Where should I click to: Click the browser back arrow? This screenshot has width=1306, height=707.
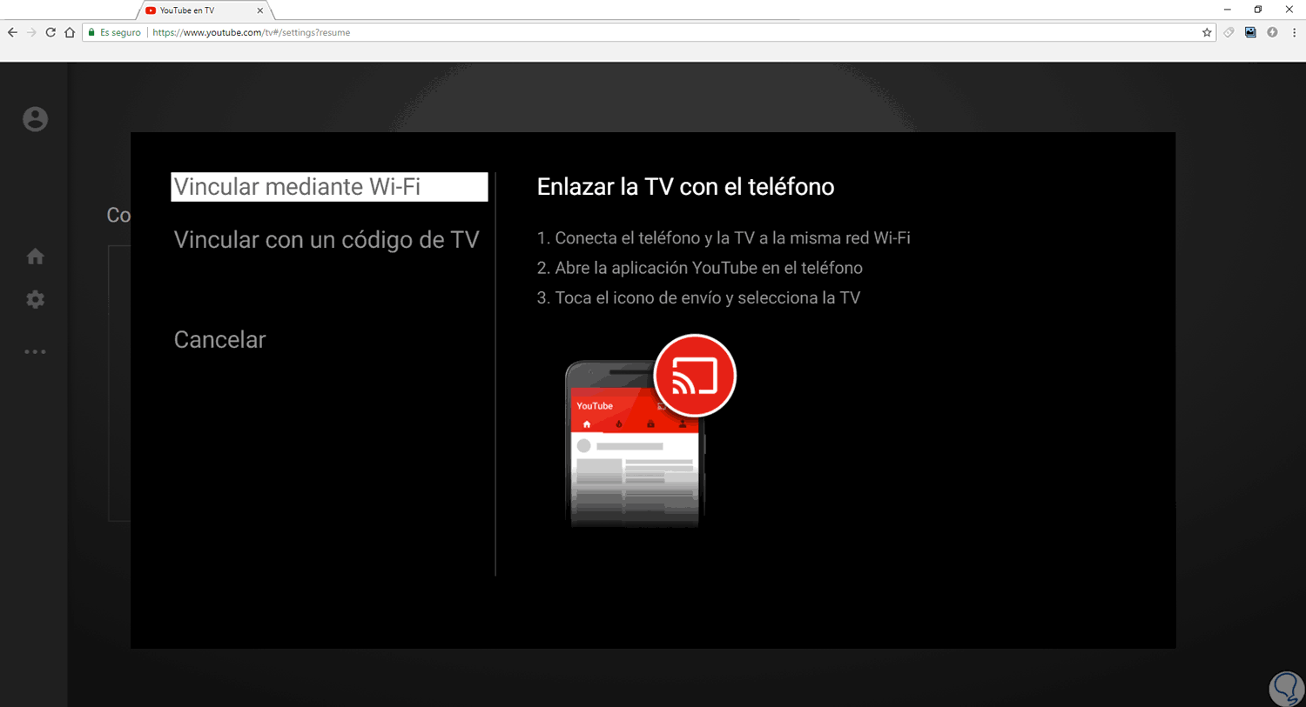pos(12,32)
